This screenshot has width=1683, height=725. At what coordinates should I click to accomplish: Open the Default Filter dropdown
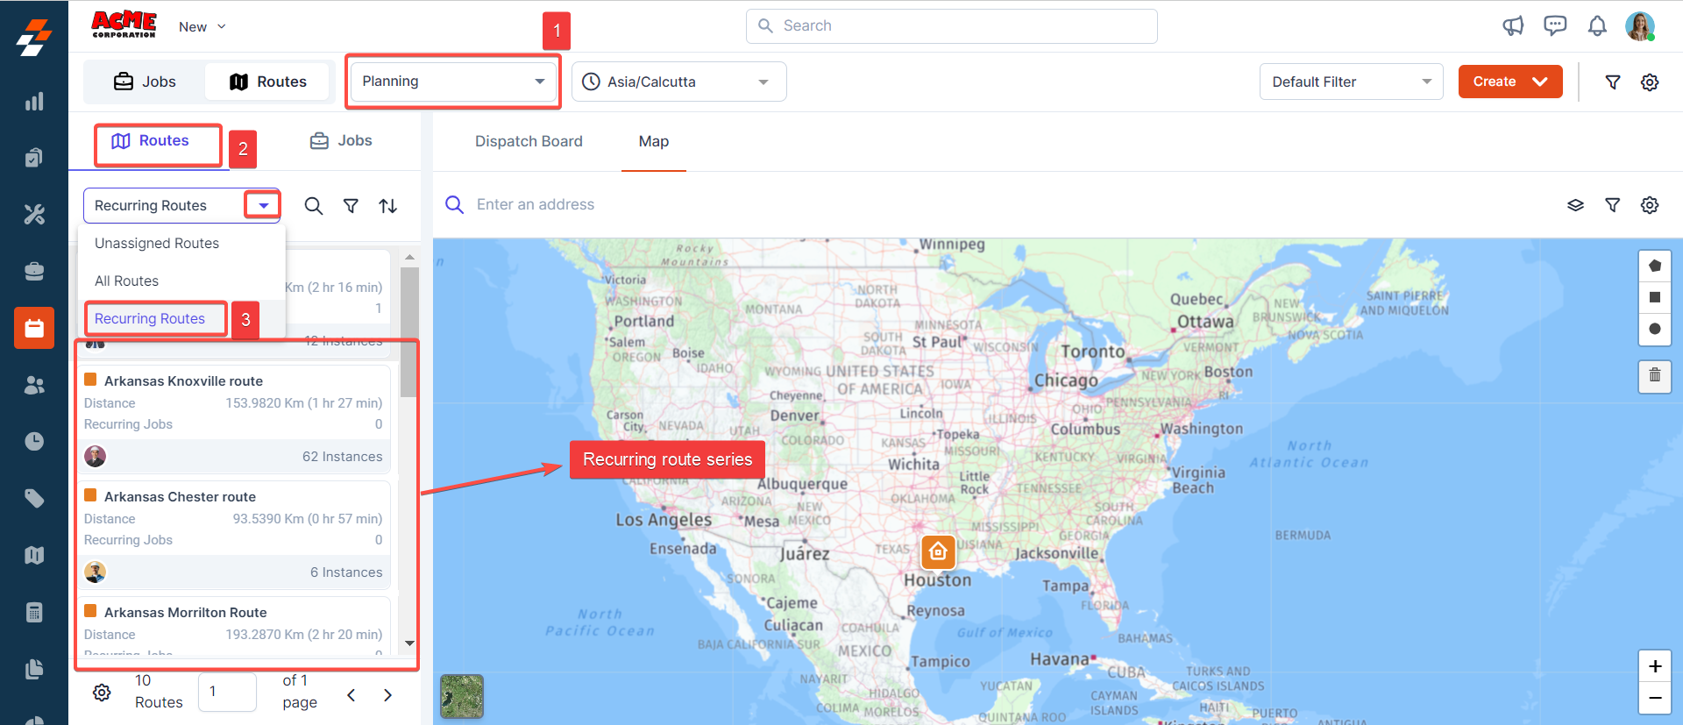click(1351, 82)
